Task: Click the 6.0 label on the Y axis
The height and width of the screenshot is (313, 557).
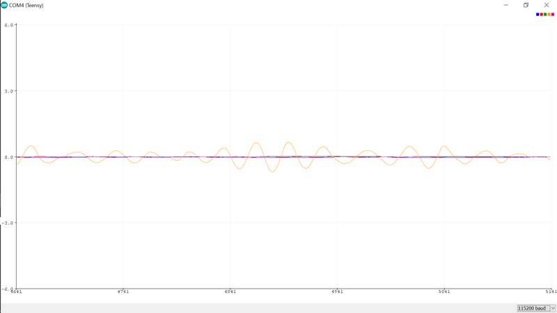Action: pos(9,25)
